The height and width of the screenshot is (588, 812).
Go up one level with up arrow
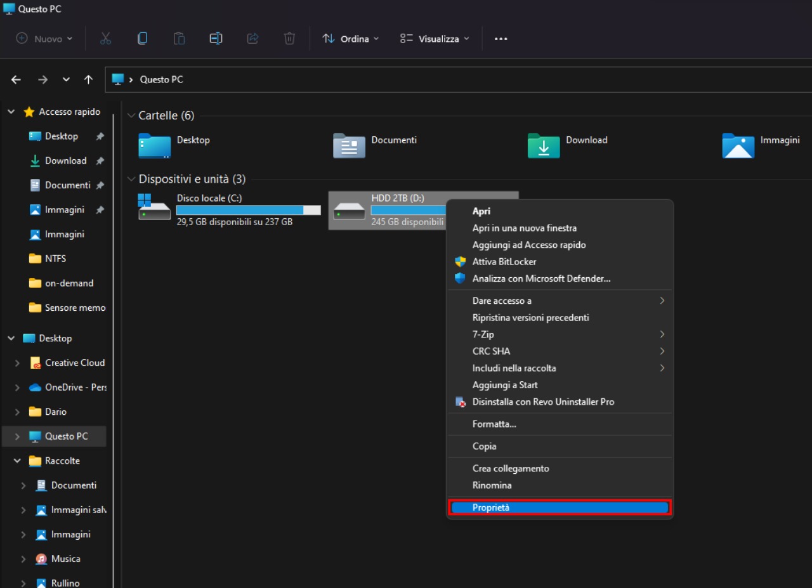[x=88, y=79]
